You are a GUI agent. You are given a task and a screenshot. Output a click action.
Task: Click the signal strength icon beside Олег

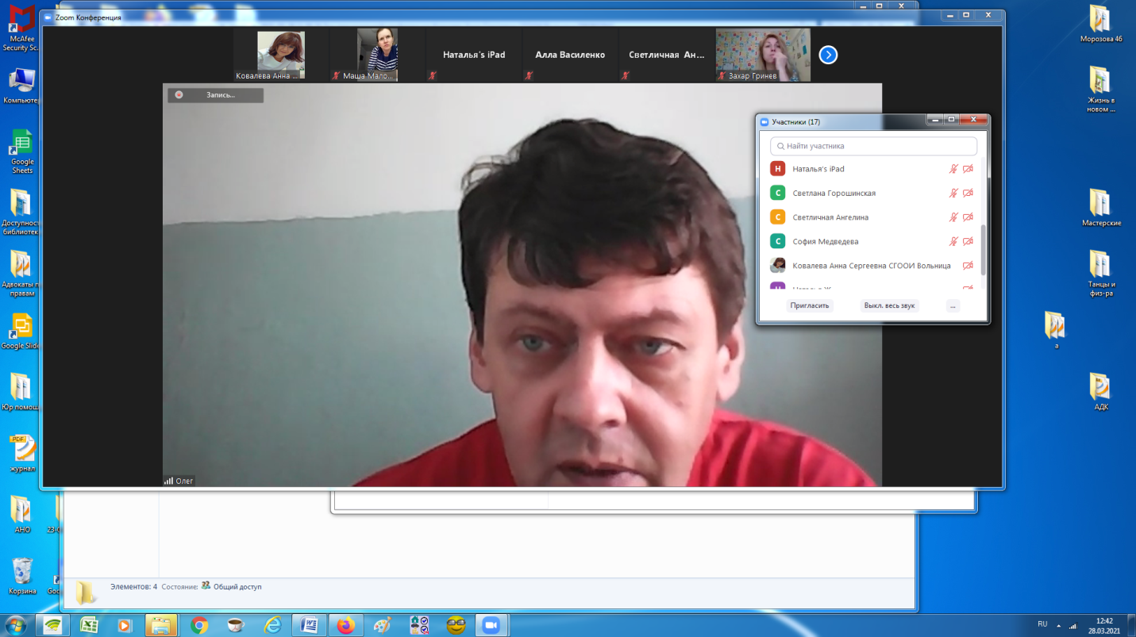point(168,481)
